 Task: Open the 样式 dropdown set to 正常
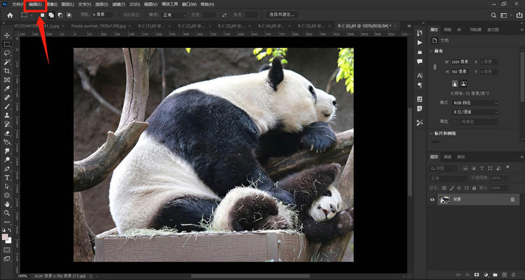click(174, 15)
